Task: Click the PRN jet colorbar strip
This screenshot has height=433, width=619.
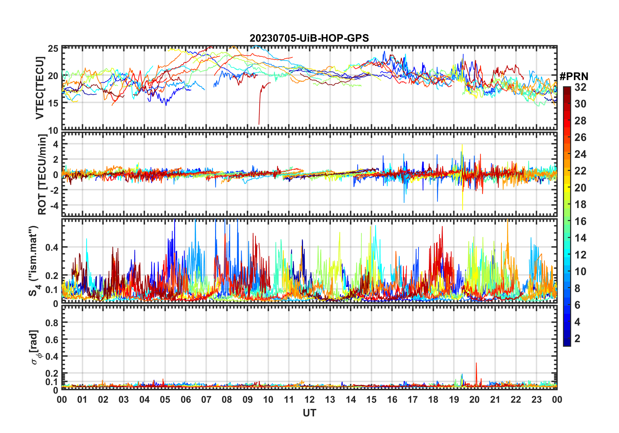Action: click(567, 216)
